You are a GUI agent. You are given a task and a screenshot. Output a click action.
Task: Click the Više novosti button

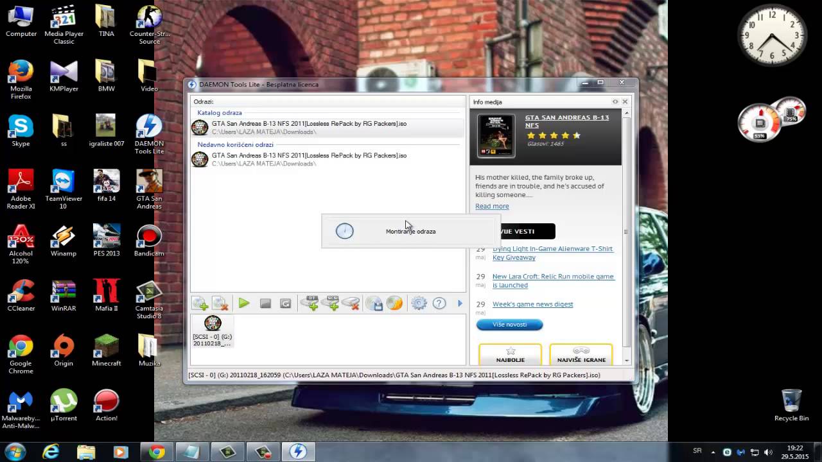click(x=509, y=325)
